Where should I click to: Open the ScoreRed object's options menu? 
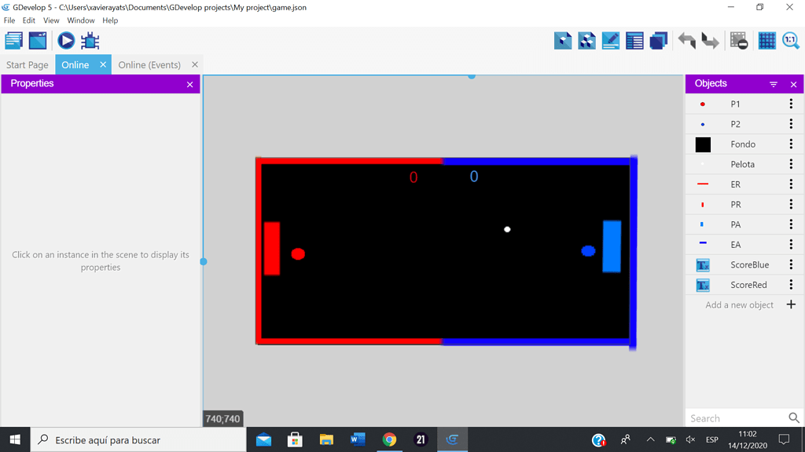pyautogui.click(x=790, y=284)
